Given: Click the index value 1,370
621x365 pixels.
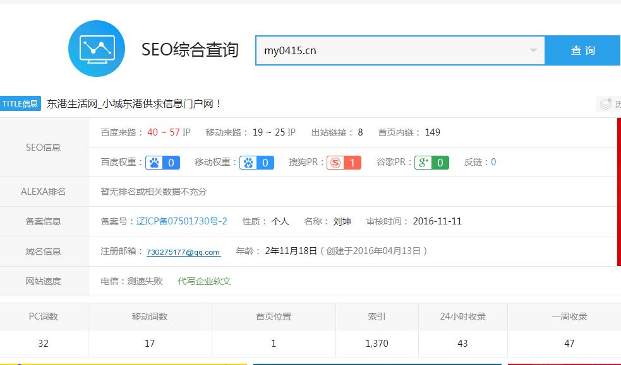Looking at the screenshot, I should 377,344.
